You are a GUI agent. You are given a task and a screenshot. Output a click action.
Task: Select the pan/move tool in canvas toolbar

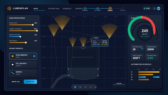click(x=75, y=87)
